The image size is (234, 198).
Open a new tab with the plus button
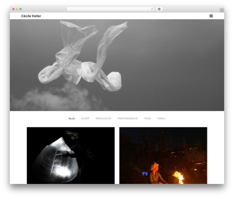222,10
